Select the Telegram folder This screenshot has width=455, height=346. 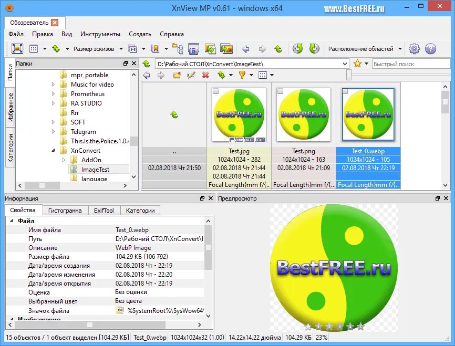[x=84, y=132]
